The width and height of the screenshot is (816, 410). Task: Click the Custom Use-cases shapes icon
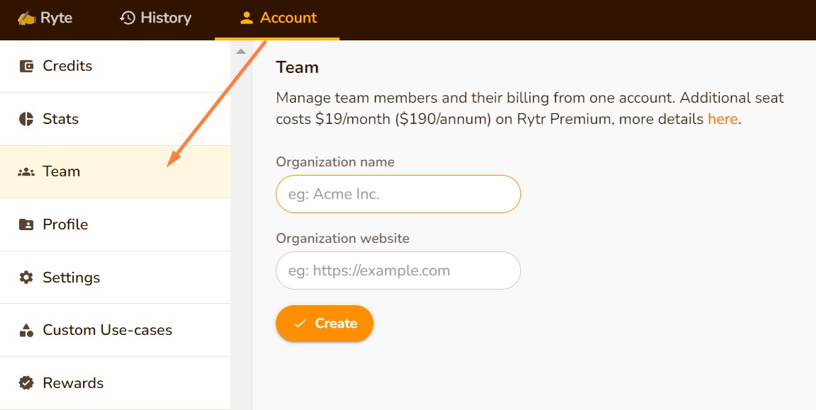click(x=26, y=330)
